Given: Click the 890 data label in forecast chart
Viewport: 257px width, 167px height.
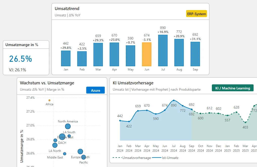Looking at the screenshot, I should coord(174,106).
